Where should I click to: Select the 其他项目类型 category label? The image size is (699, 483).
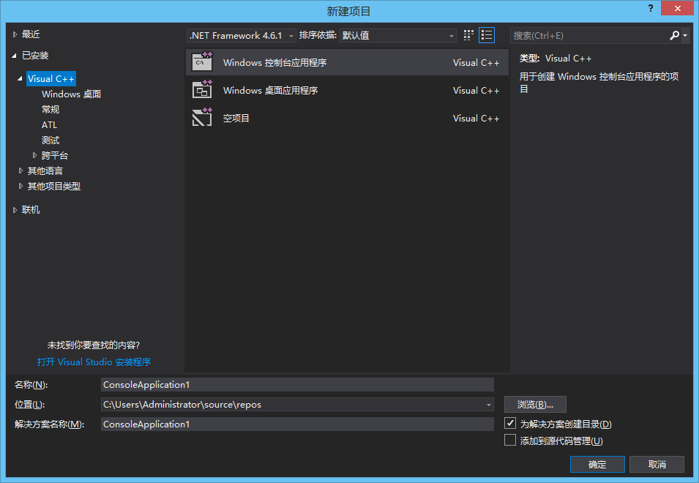pos(54,187)
